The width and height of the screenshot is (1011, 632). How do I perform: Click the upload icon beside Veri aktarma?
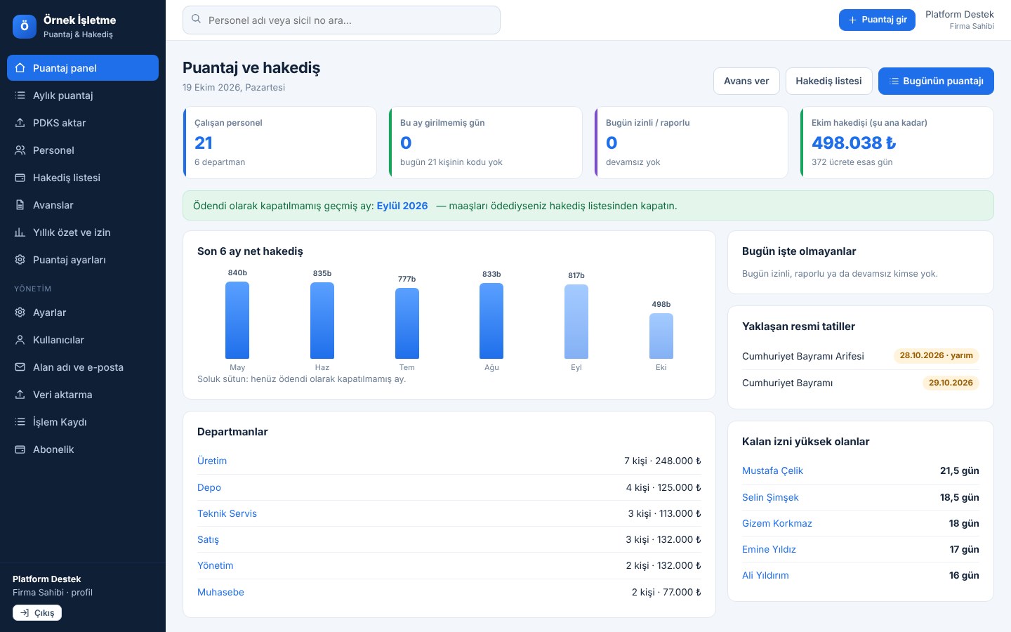click(x=20, y=395)
